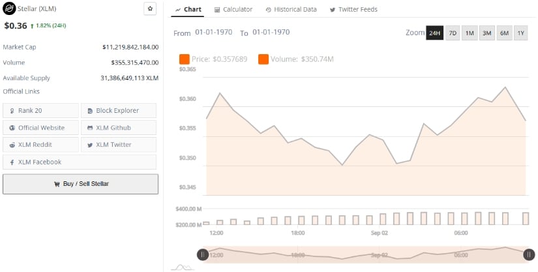Click the right range slider handle
The height and width of the screenshot is (272, 538).
529,254
